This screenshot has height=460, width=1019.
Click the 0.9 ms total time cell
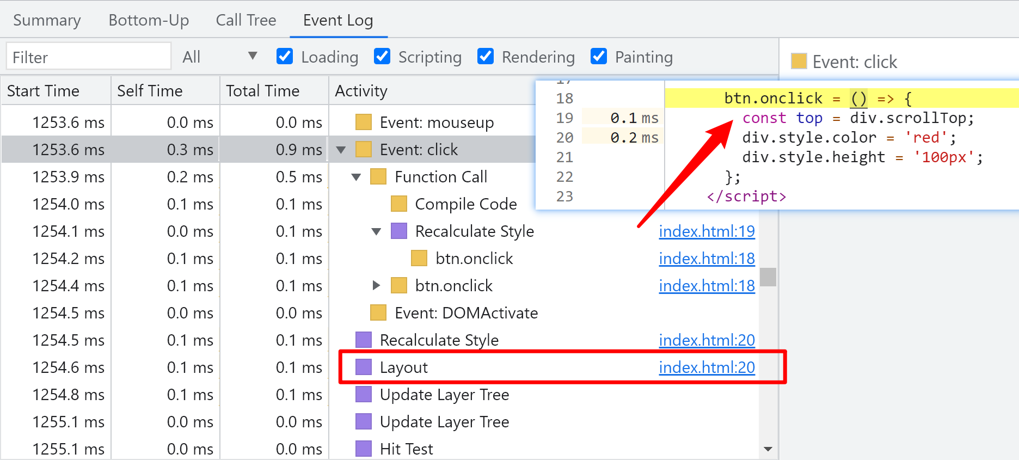pos(299,150)
